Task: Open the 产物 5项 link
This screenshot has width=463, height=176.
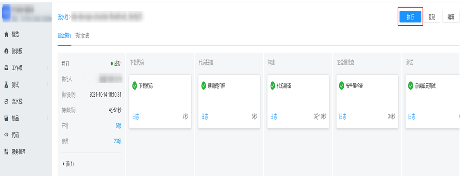Action: (118, 126)
